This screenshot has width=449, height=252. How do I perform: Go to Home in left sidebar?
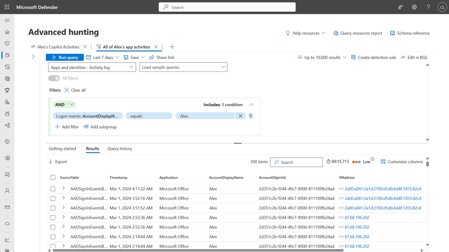pos(7,32)
